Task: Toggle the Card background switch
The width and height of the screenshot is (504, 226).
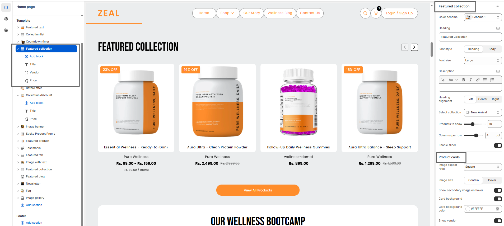Action: pyautogui.click(x=498, y=199)
